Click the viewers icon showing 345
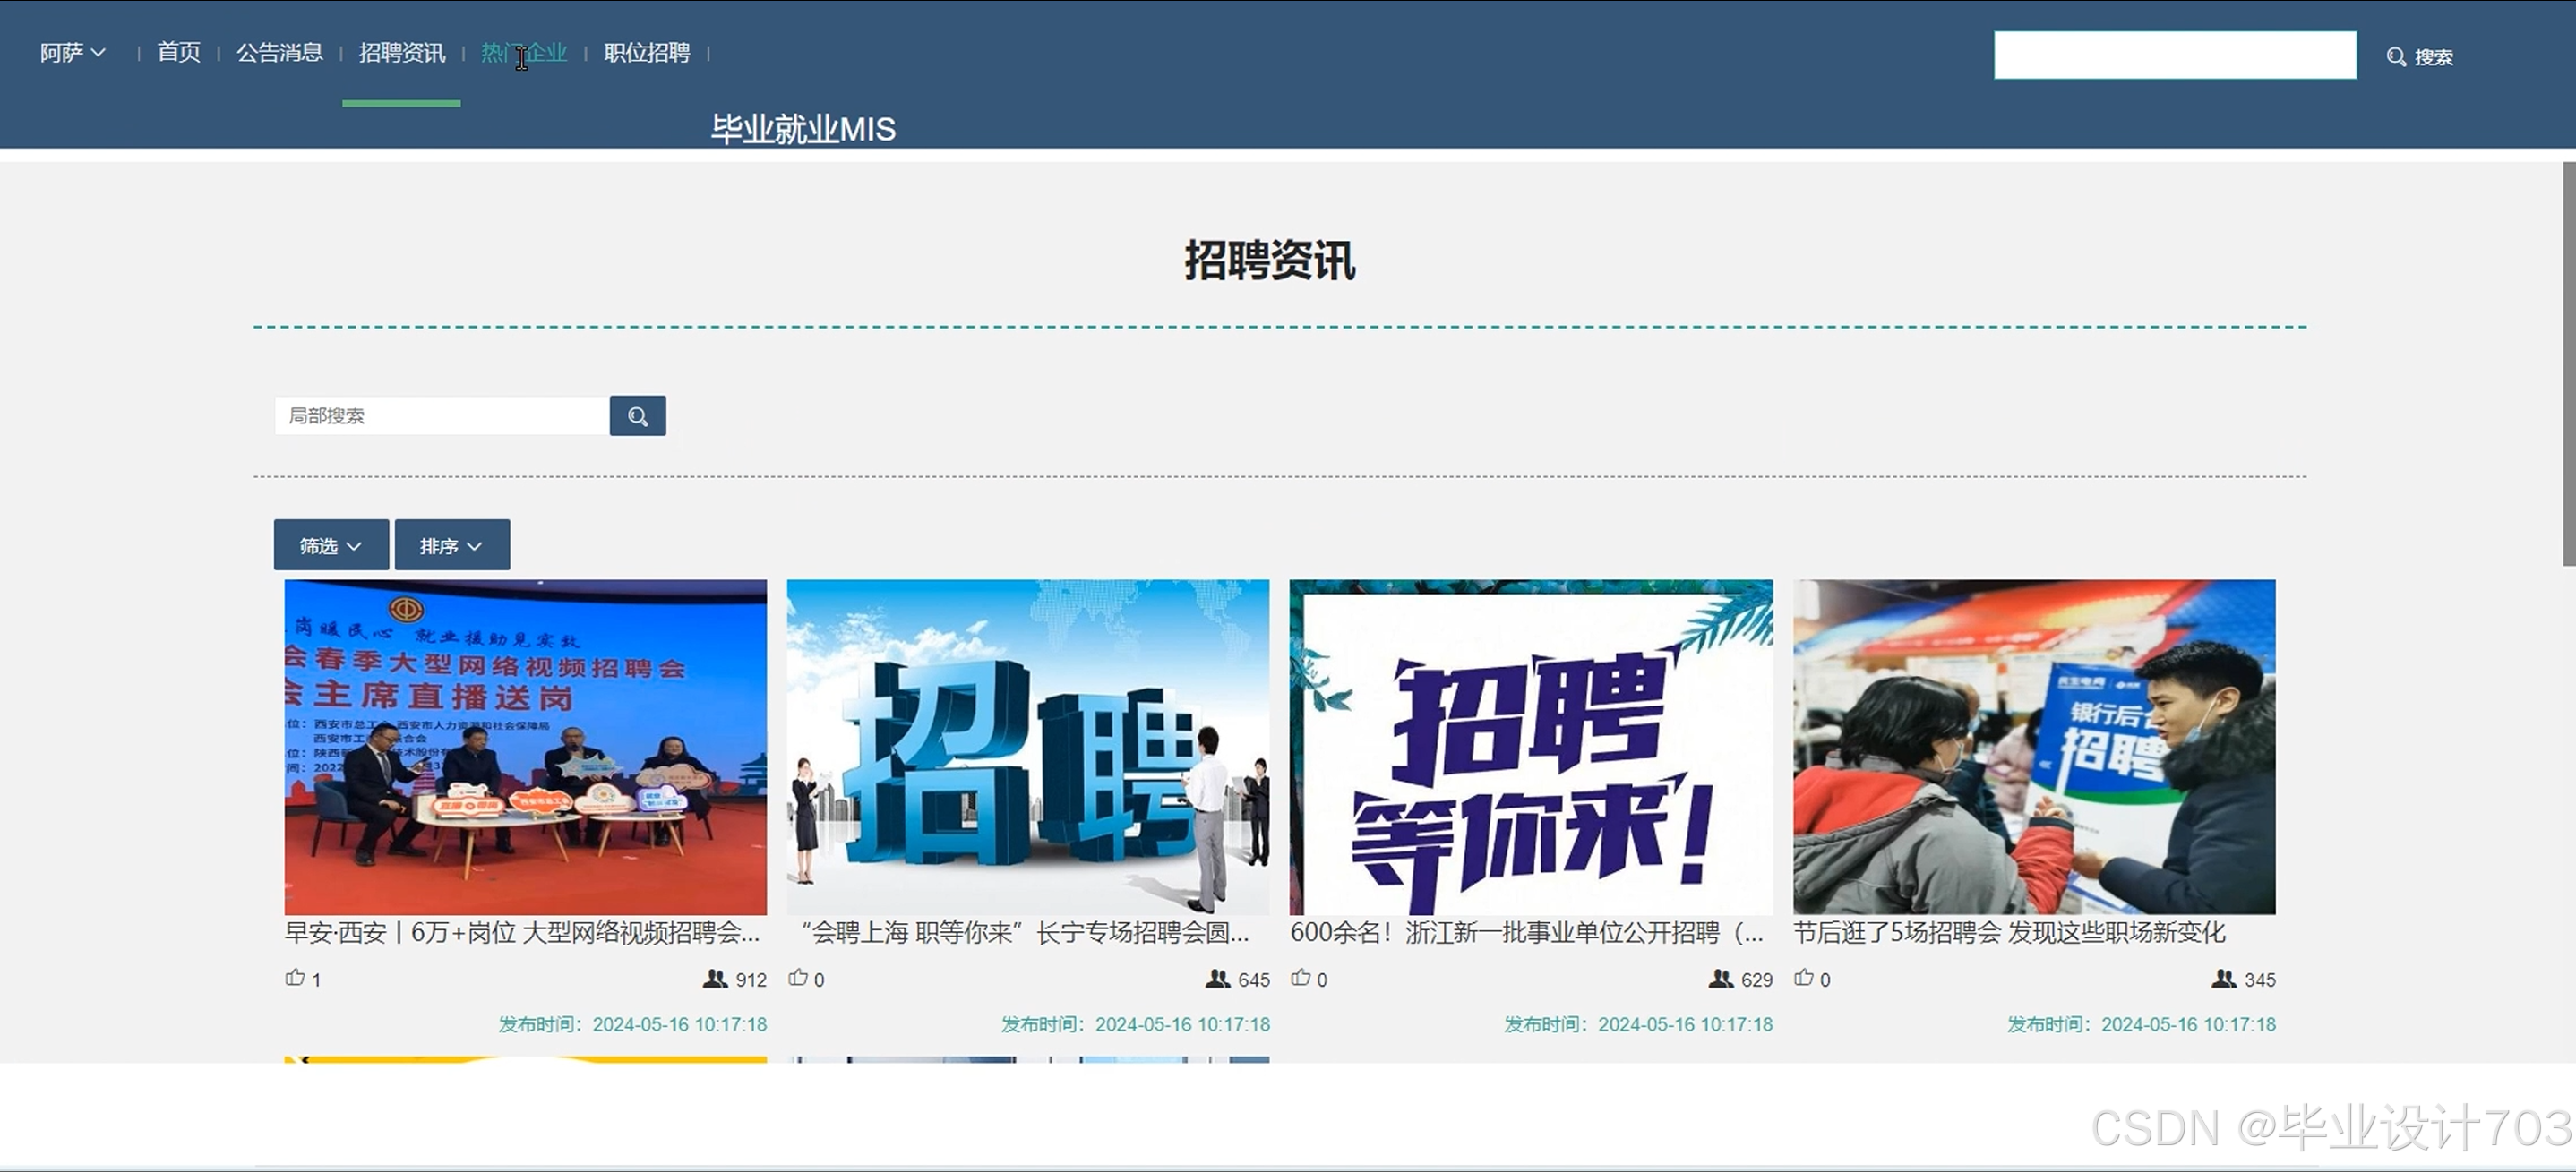 2223,979
